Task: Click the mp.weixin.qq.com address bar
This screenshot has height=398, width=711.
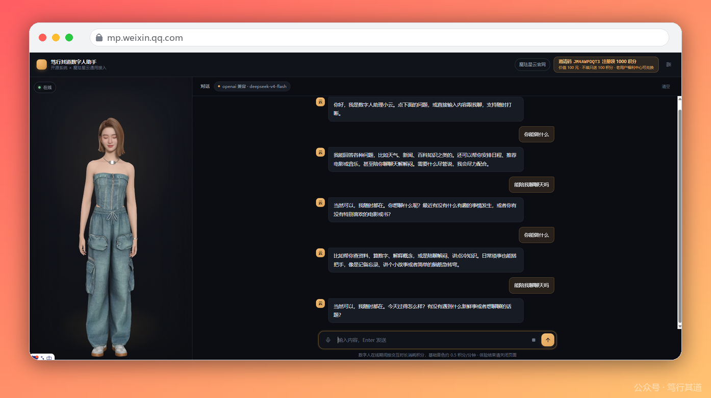Action: point(379,38)
